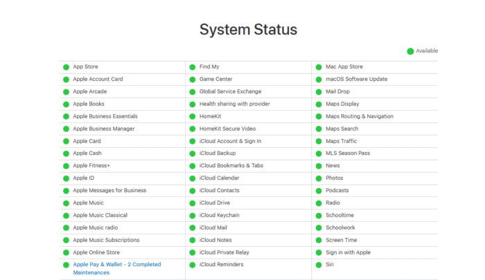Select the Screen Time service entry

tap(341, 240)
